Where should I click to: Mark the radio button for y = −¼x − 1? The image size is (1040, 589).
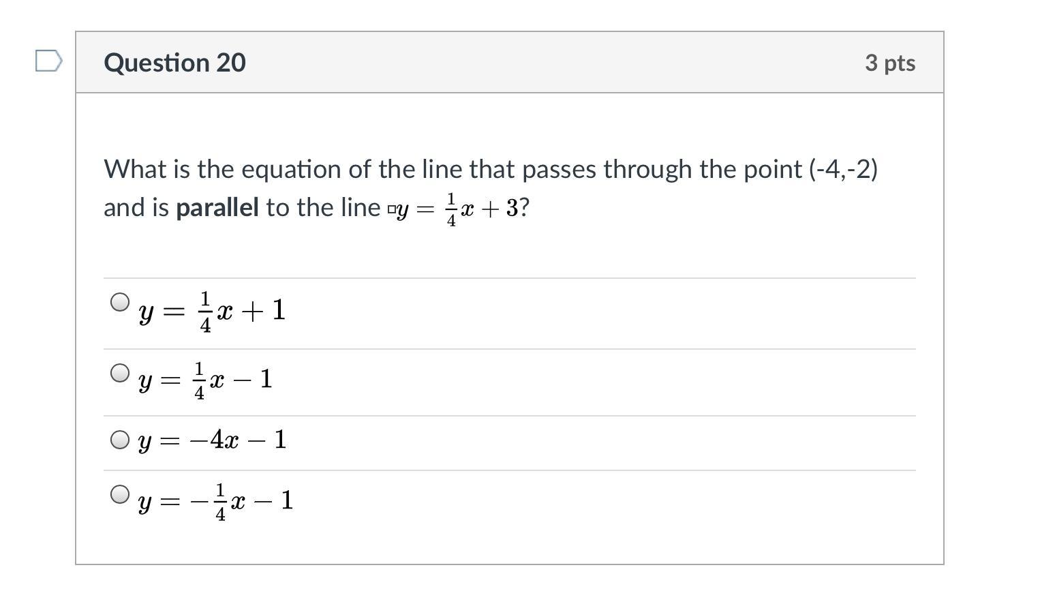click(120, 494)
